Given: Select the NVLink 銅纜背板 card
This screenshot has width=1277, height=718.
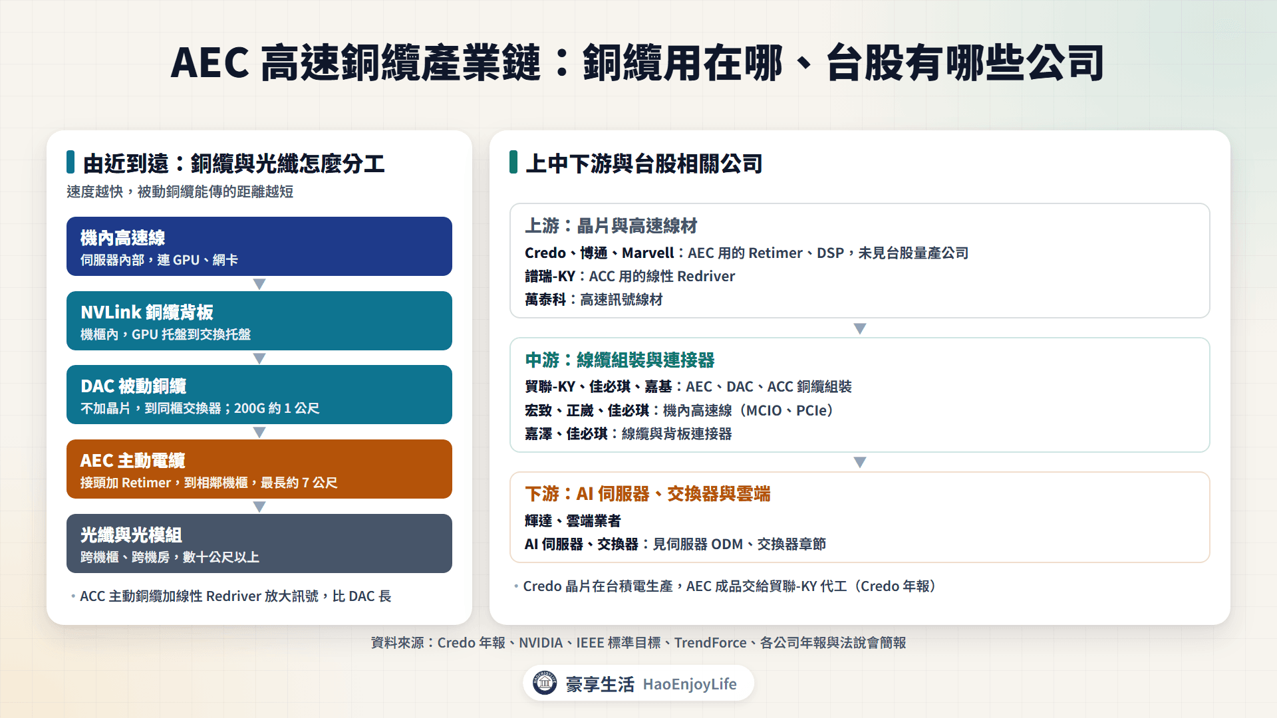Looking at the screenshot, I should point(259,320).
